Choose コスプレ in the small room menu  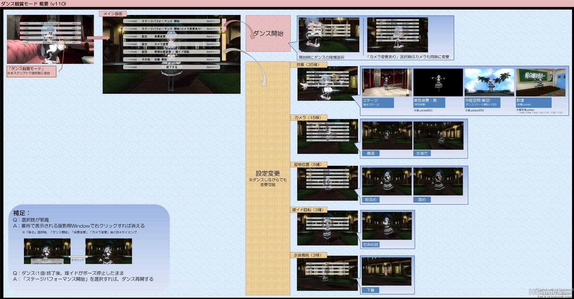tap(50, 28)
